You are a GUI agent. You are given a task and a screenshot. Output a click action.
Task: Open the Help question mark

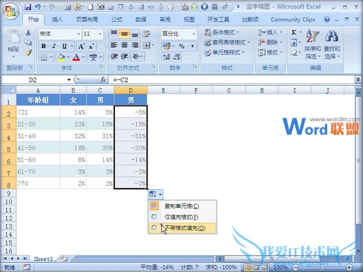coord(327,19)
